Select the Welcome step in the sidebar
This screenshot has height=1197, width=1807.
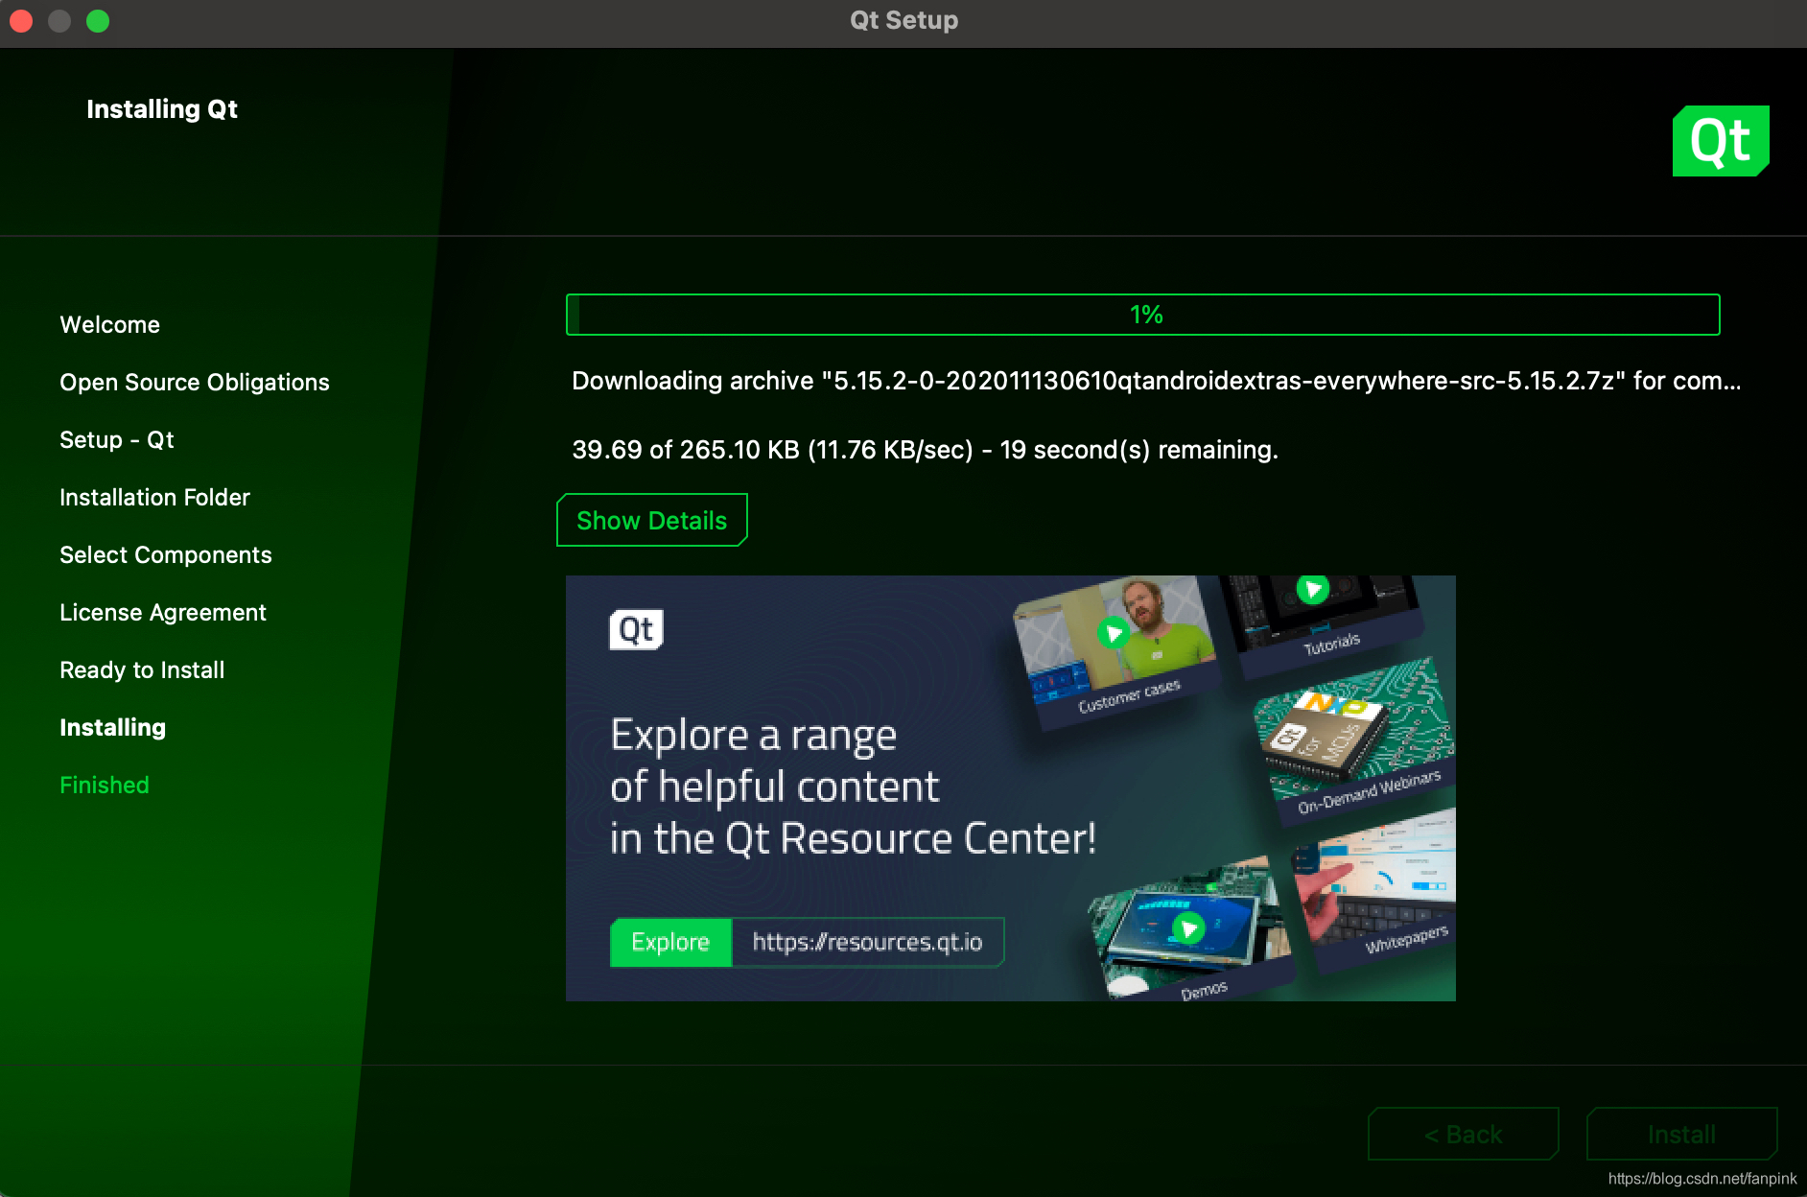pyautogui.click(x=110, y=325)
